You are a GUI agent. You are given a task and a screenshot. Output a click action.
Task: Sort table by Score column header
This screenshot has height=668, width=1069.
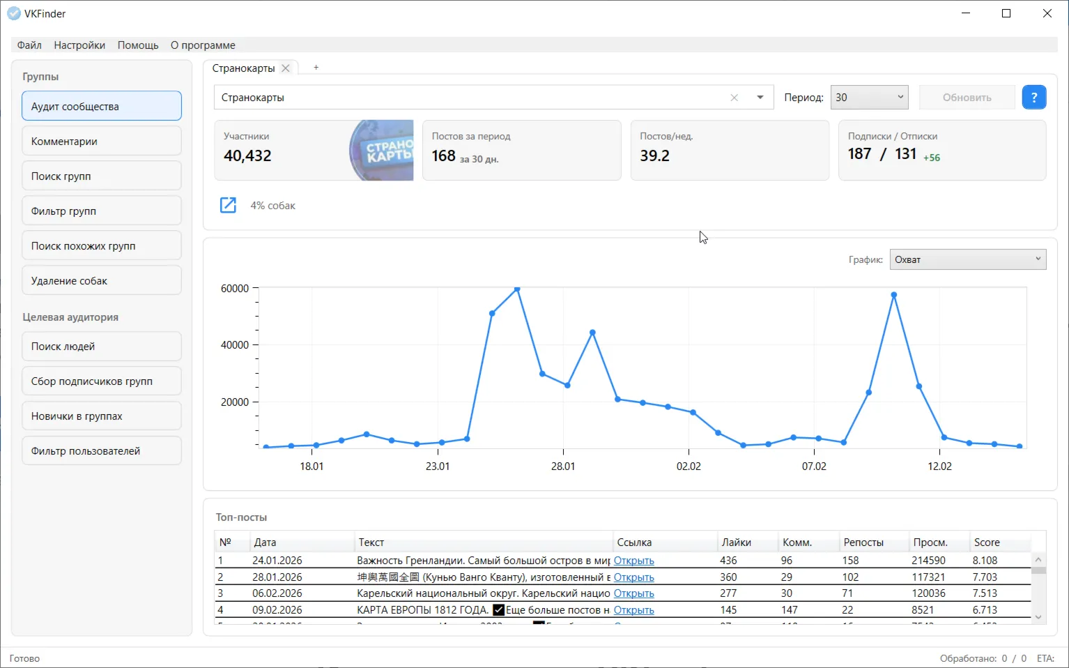[987, 542]
